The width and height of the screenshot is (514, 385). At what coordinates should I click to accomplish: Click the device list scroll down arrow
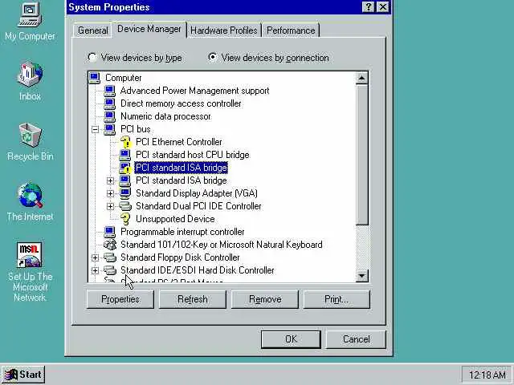[361, 276]
